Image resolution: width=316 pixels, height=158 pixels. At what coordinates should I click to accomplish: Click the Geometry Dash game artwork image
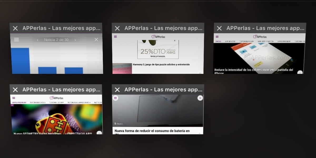(56, 119)
